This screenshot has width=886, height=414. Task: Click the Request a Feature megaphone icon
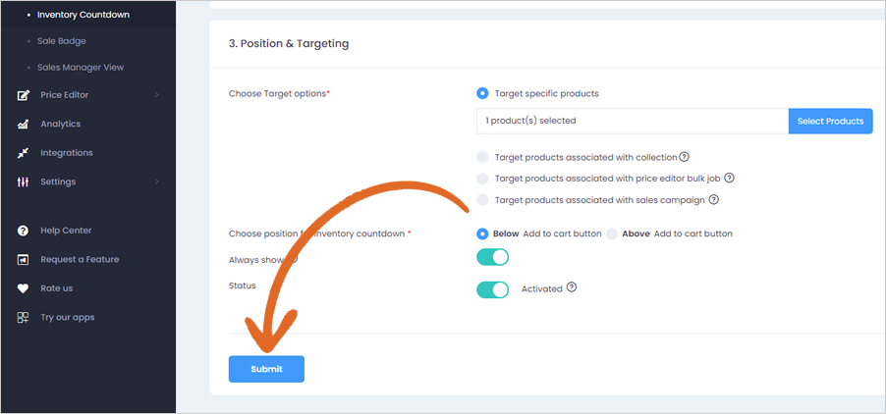click(24, 259)
